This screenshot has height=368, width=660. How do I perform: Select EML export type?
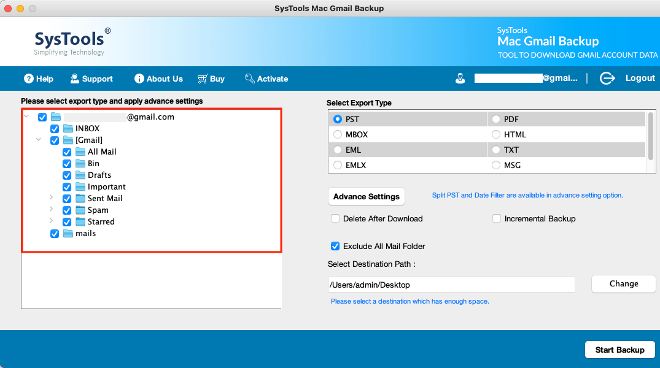coord(338,150)
